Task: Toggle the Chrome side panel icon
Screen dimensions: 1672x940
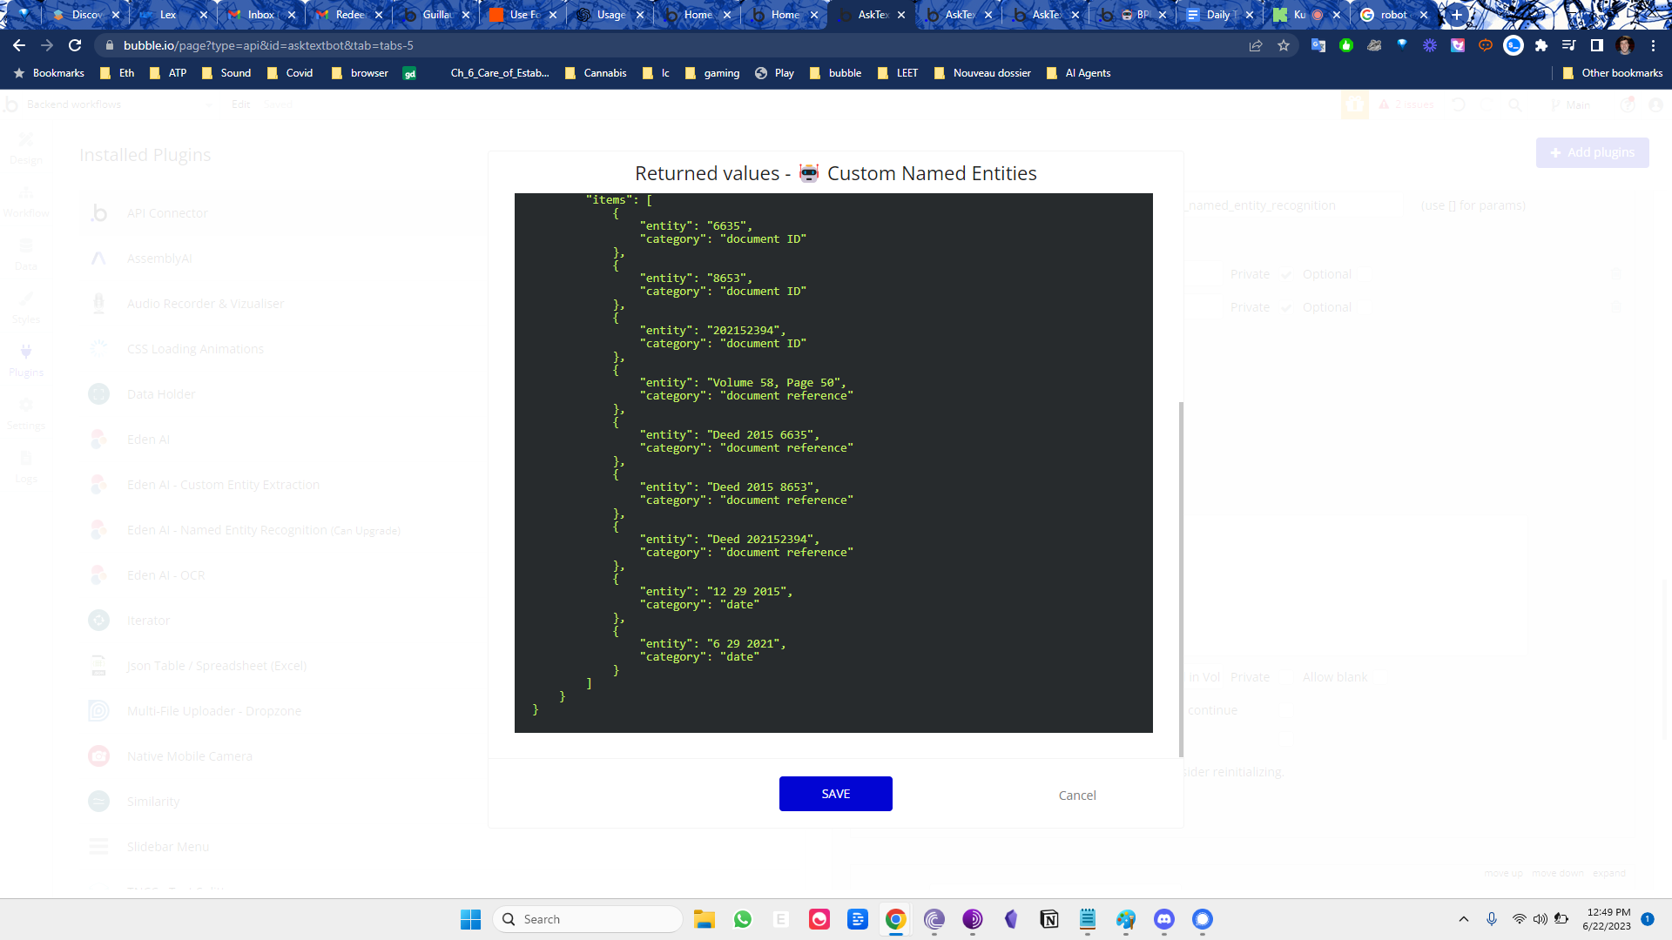Action: pos(1597,45)
